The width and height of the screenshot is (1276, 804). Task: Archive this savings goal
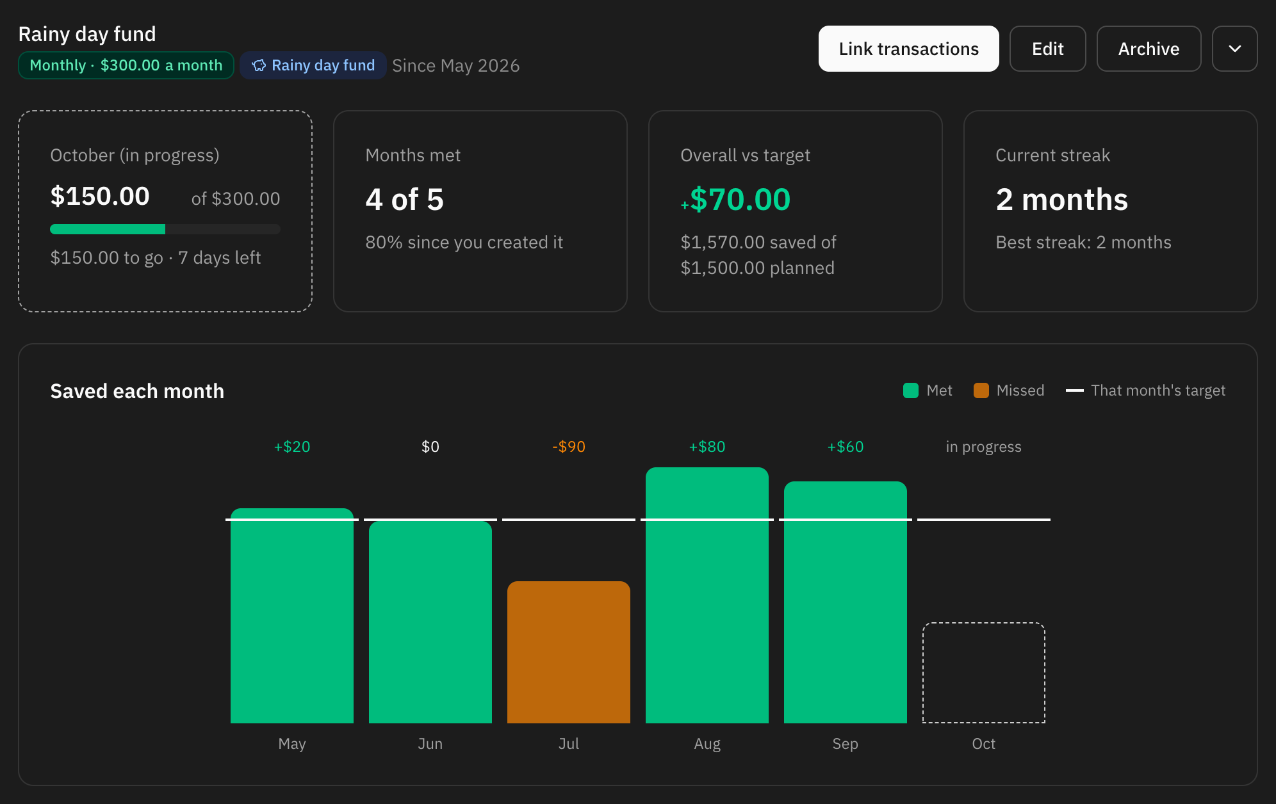click(1149, 49)
